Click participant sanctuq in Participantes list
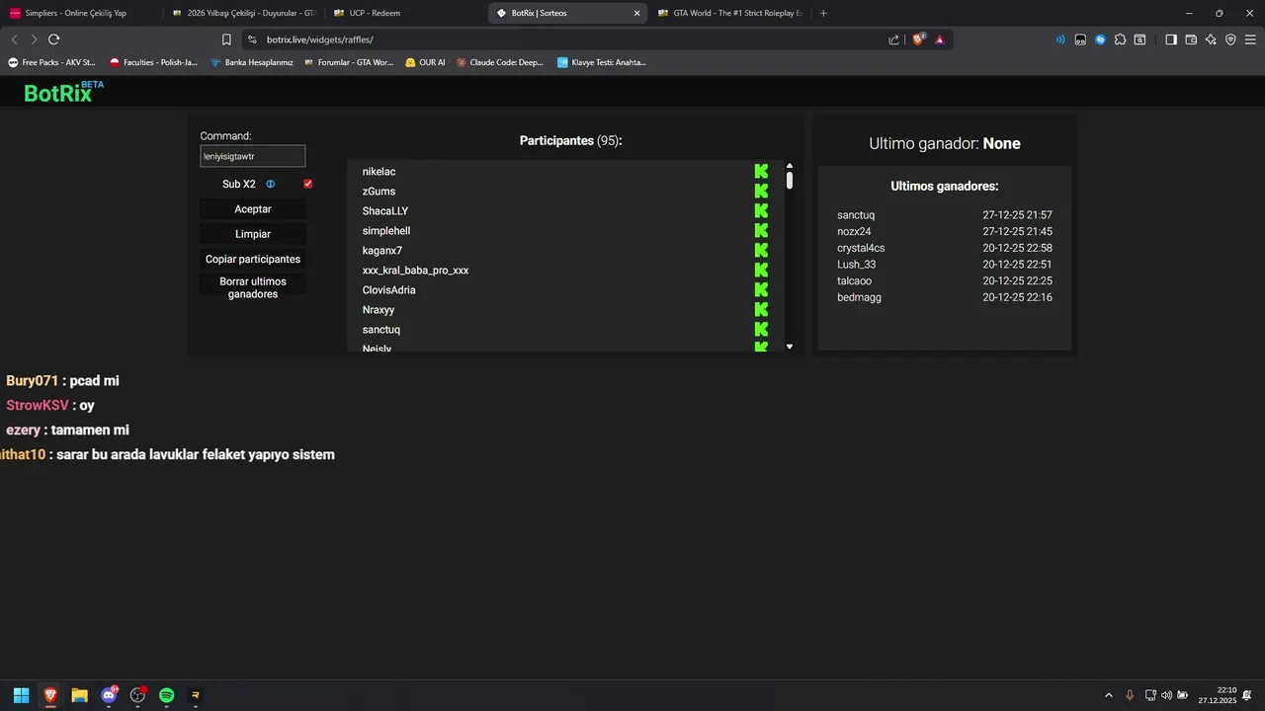Image resolution: width=1265 pixels, height=711 pixels. point(381,330)
